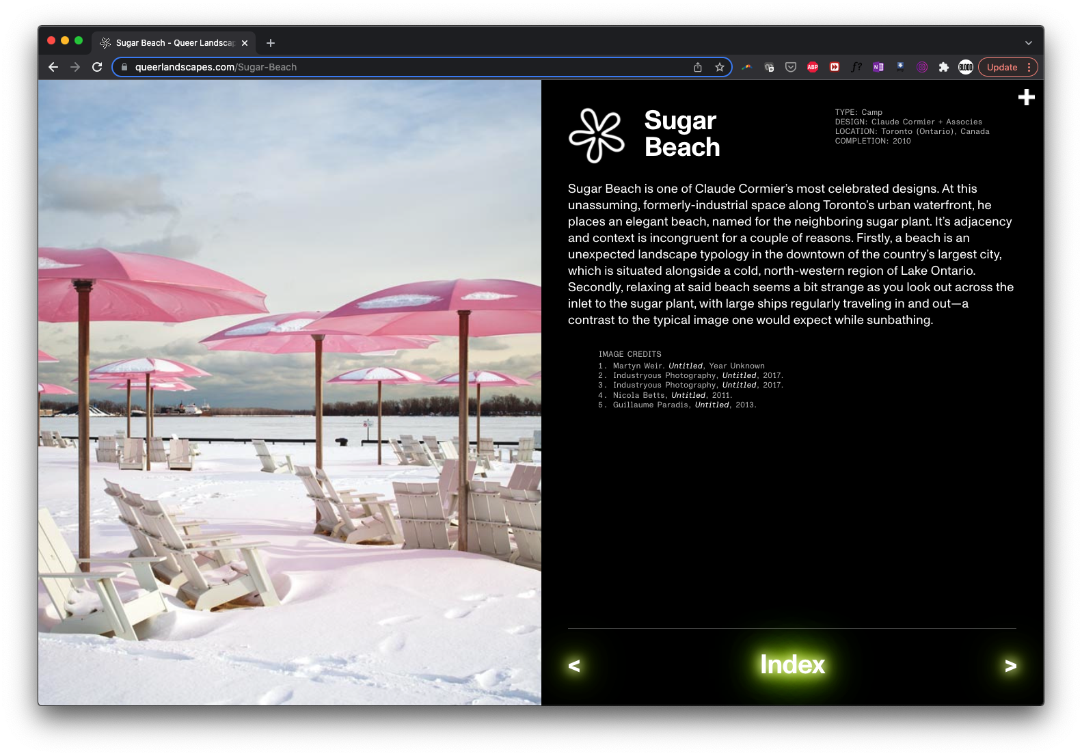Image resolution: width=1082 pixels, height=756 pixels.
Task: Go to next landscape with right arrow
Action: [x=1010, y=666]
